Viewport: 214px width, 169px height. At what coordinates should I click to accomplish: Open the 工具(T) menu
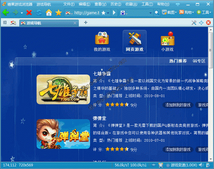(x=147, y=4)
